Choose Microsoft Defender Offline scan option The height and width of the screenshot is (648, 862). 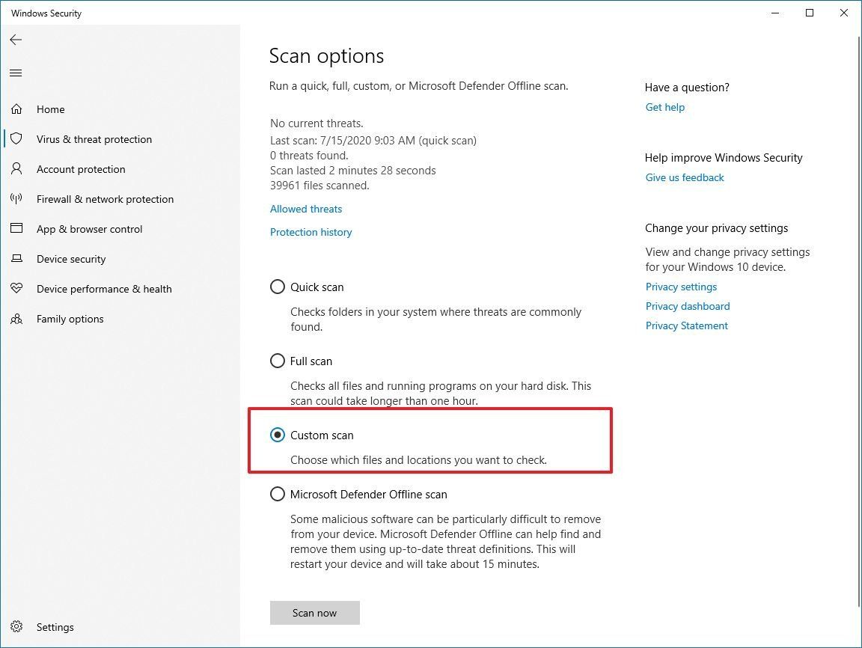point(277,494)
